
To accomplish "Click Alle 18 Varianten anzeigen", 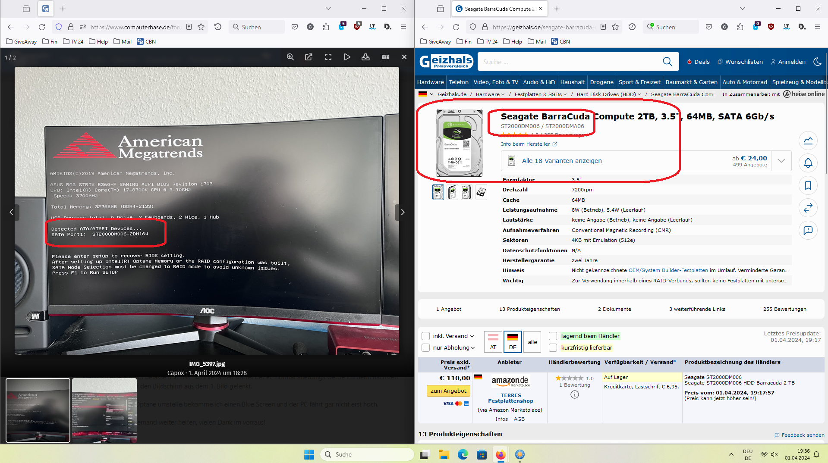I will (x=561, y=161).
